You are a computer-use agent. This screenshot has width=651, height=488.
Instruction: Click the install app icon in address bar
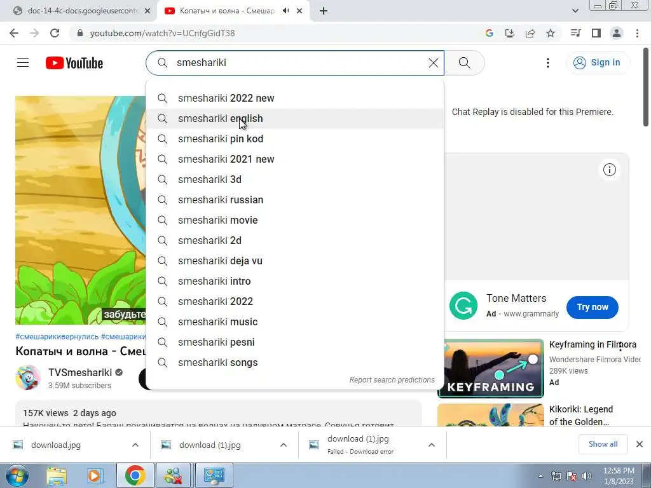click(509, 33)
